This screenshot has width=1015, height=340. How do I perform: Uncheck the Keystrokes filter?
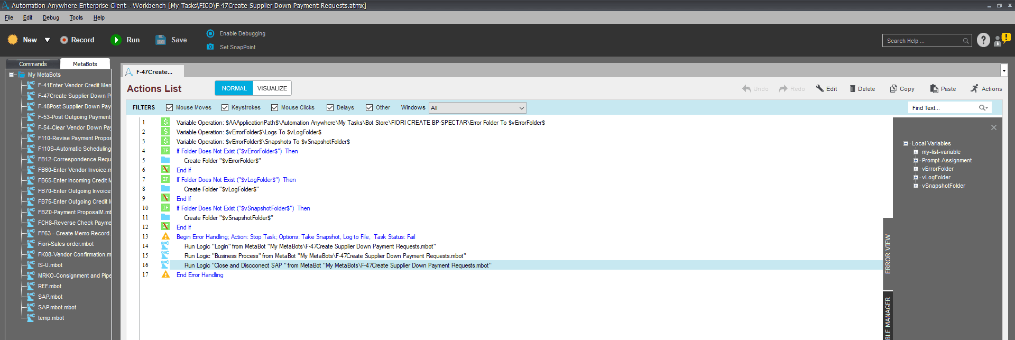click(x=225, y=107)
